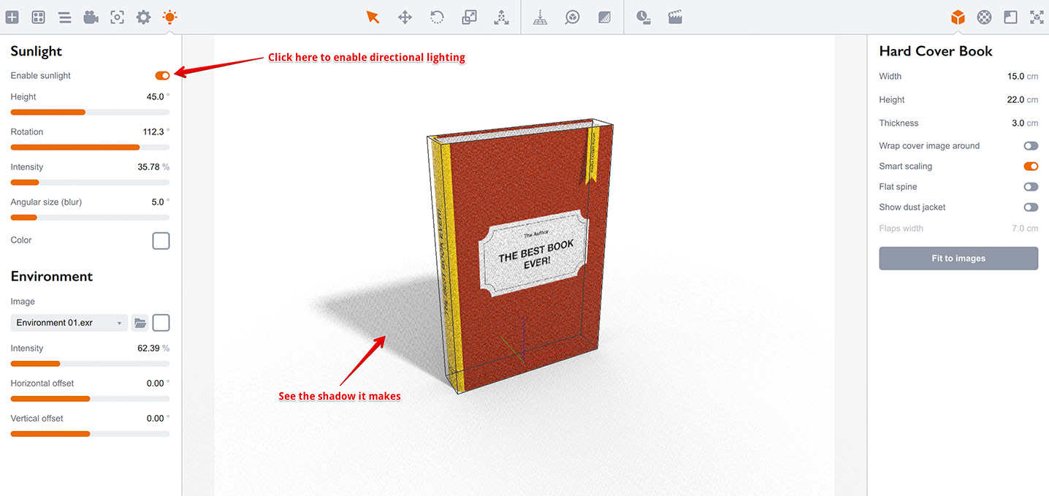Click the animation clapperboard icon

point(675,16)
